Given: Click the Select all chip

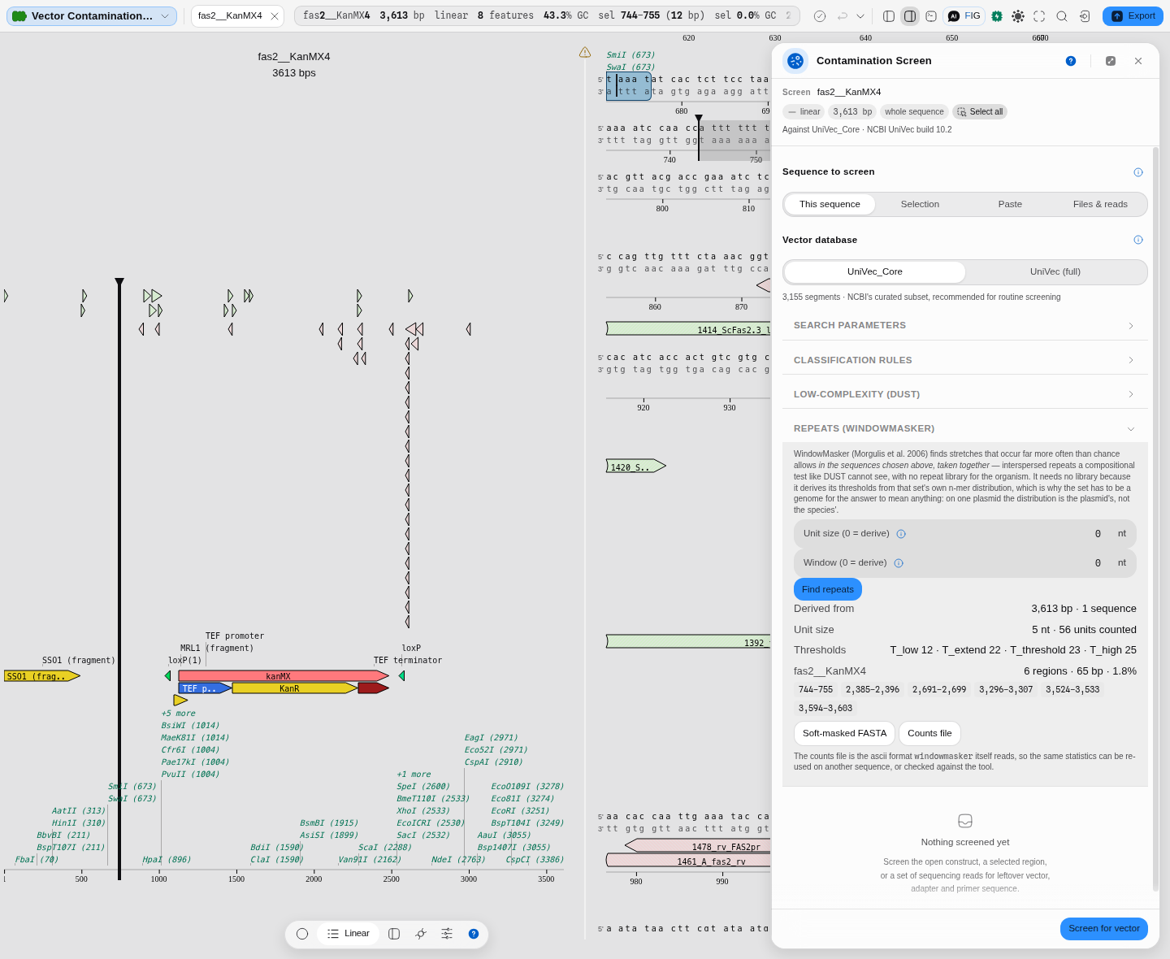Looking at the screenshot, I should (x=980, y=112).
